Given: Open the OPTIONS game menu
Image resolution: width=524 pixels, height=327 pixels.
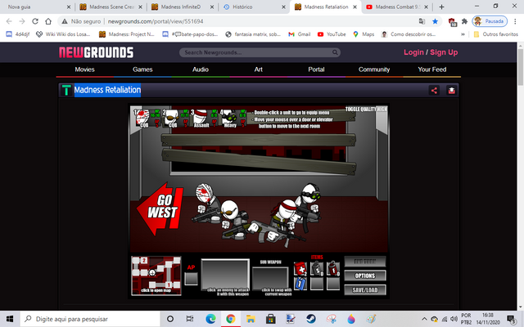Looking at the screenshot, I should coord(365,275).
